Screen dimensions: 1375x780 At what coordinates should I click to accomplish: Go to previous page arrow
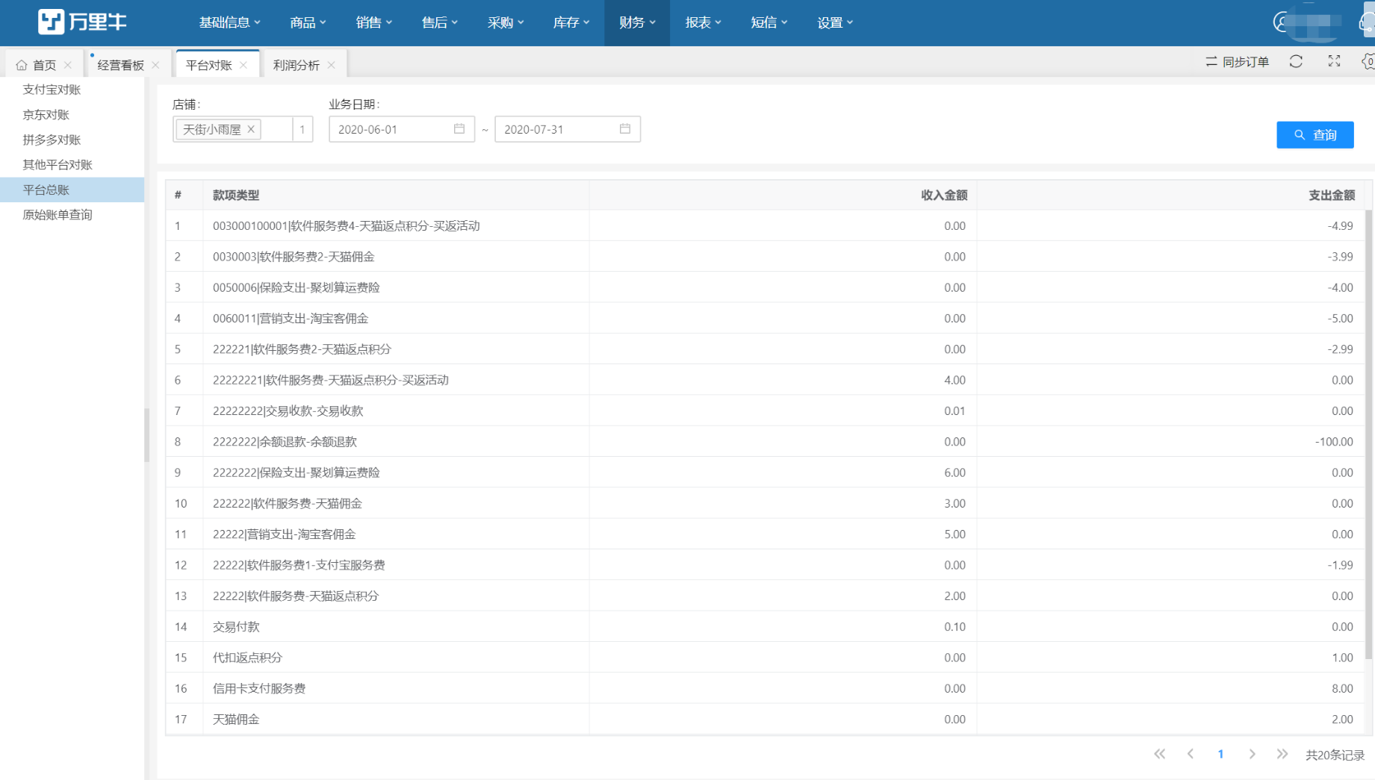pyautogui.click(x=1191, y=754)
